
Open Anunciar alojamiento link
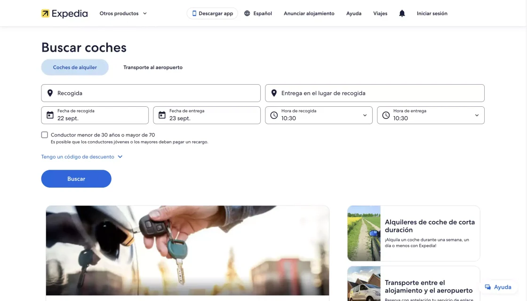[x=309, y=14]
